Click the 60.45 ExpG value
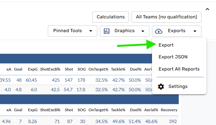This screenshot has height=125, width=216. (31, 80)
